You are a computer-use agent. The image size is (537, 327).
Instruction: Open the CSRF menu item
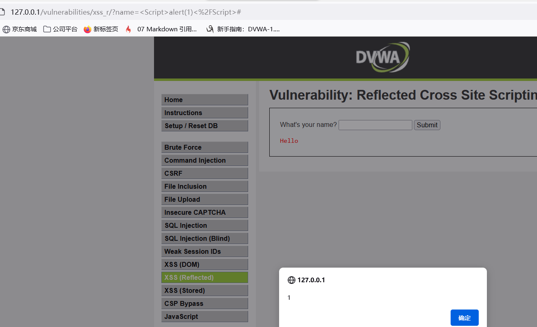(x=205, y=173)
